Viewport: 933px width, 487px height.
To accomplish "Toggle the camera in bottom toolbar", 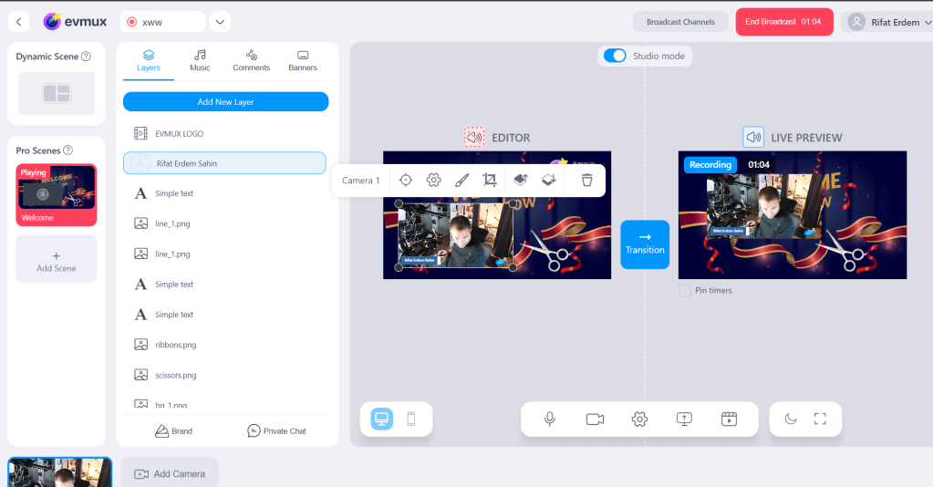I will pyautogui.click(x=595, y=420).
